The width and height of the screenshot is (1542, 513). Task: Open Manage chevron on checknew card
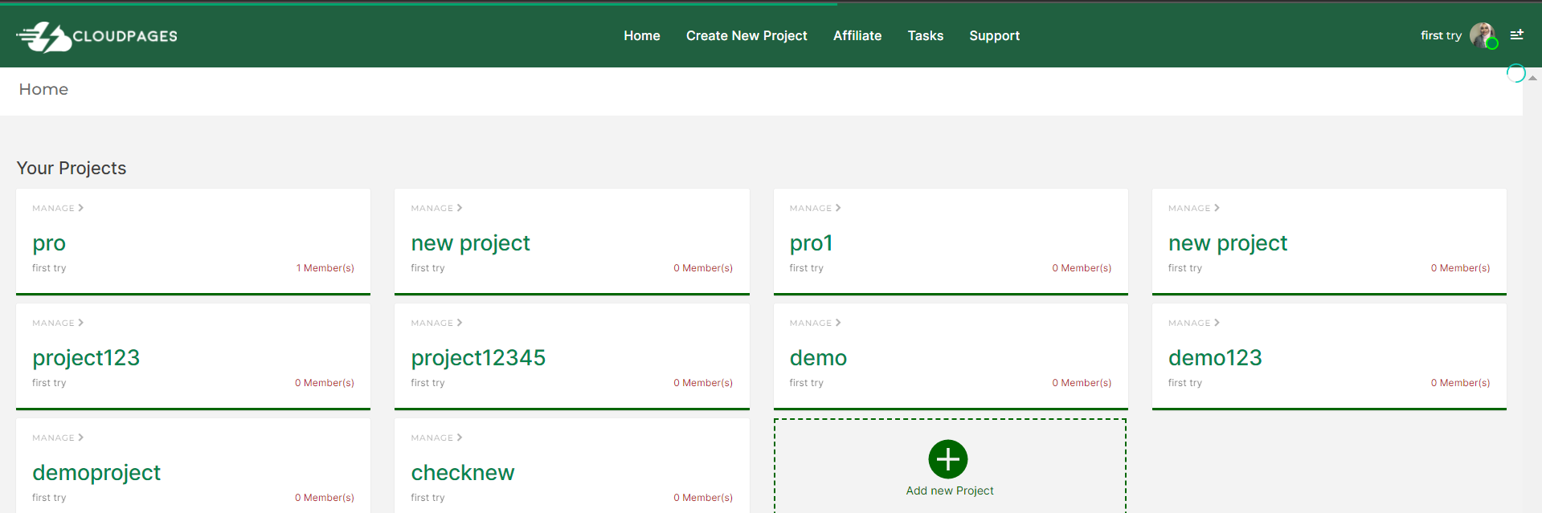[459, 438]
